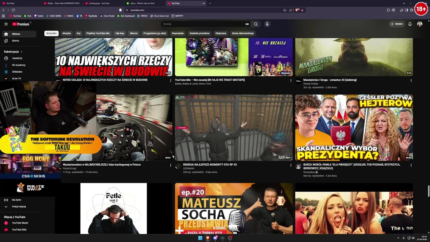
Task: Open the tab list dropdown arrow
Action: point(403,3)
